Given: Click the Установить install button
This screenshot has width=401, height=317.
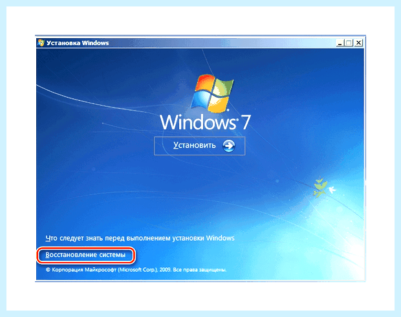Looking at the screenshot, I should (x=199, y=146).
